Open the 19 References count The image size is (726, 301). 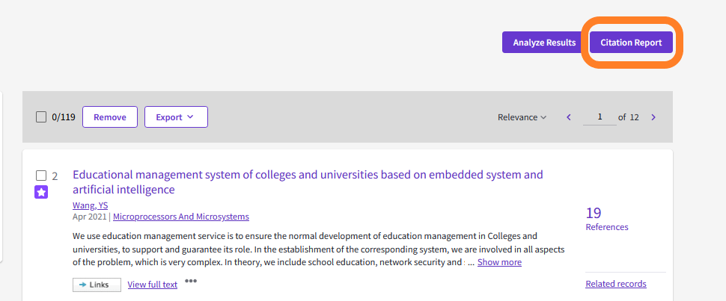click(x=594, y=214)
